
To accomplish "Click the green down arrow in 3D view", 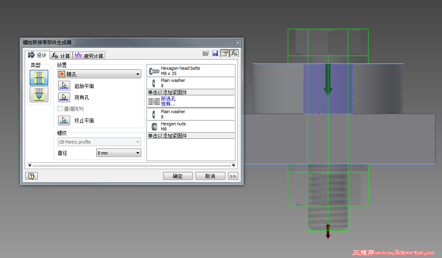I will (328, 80).
